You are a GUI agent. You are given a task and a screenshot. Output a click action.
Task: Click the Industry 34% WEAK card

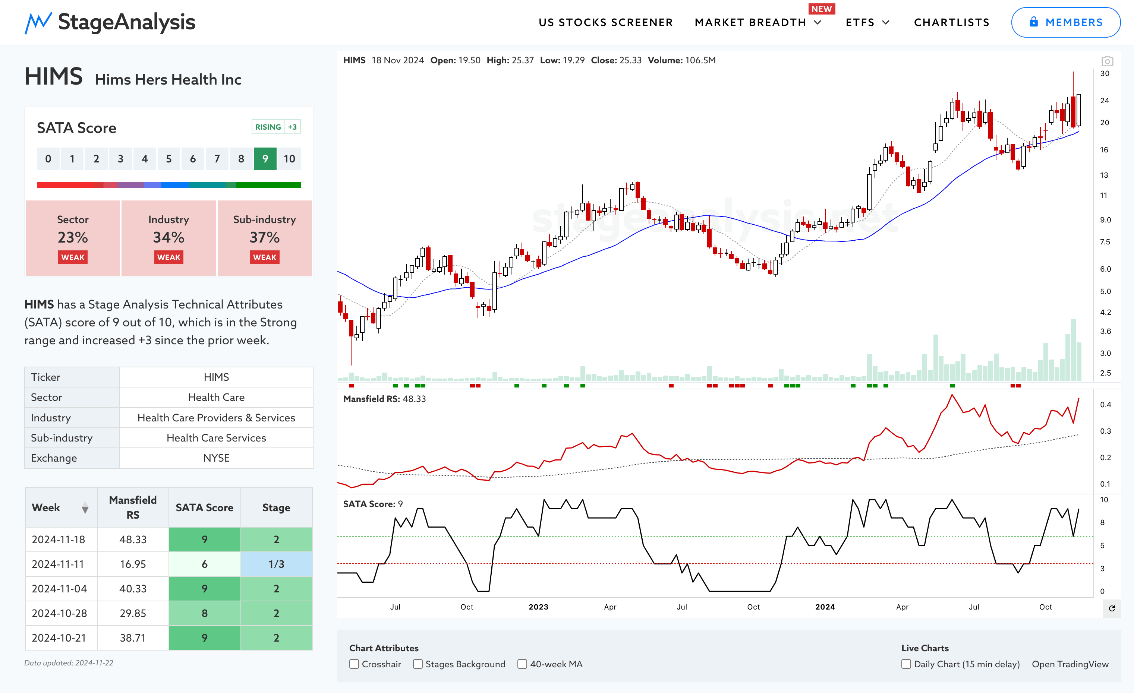[168, 238]
